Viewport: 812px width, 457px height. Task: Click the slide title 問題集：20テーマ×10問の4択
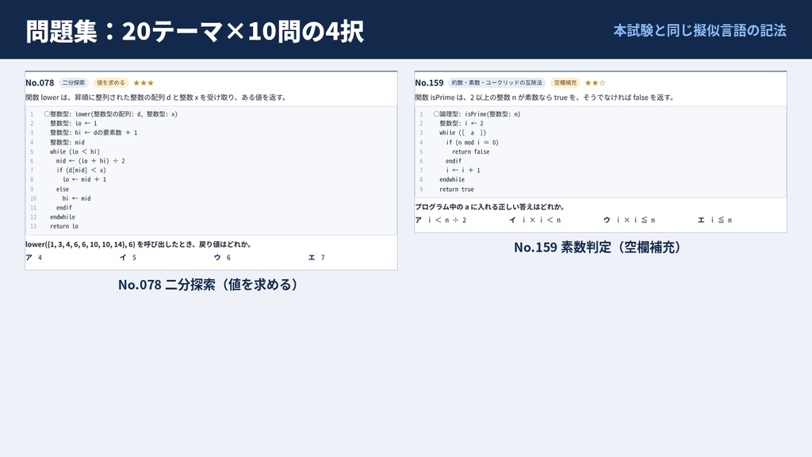click(x=195, y=31)
